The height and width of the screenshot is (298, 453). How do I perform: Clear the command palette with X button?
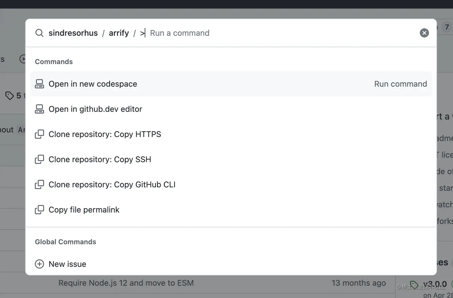pyautogui.click(x=424, y=33)
